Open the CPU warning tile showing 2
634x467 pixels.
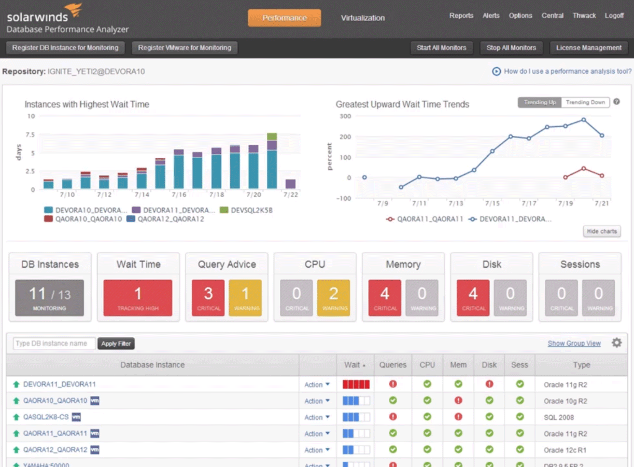(x=333, y=298)
